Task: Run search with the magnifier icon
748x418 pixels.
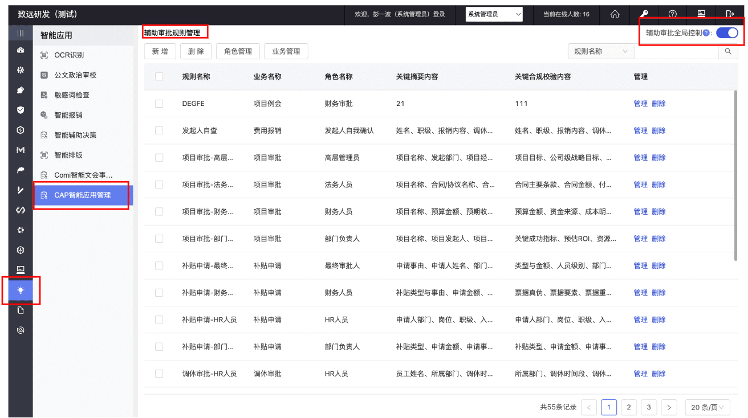Action: click(x=727, y=51)
